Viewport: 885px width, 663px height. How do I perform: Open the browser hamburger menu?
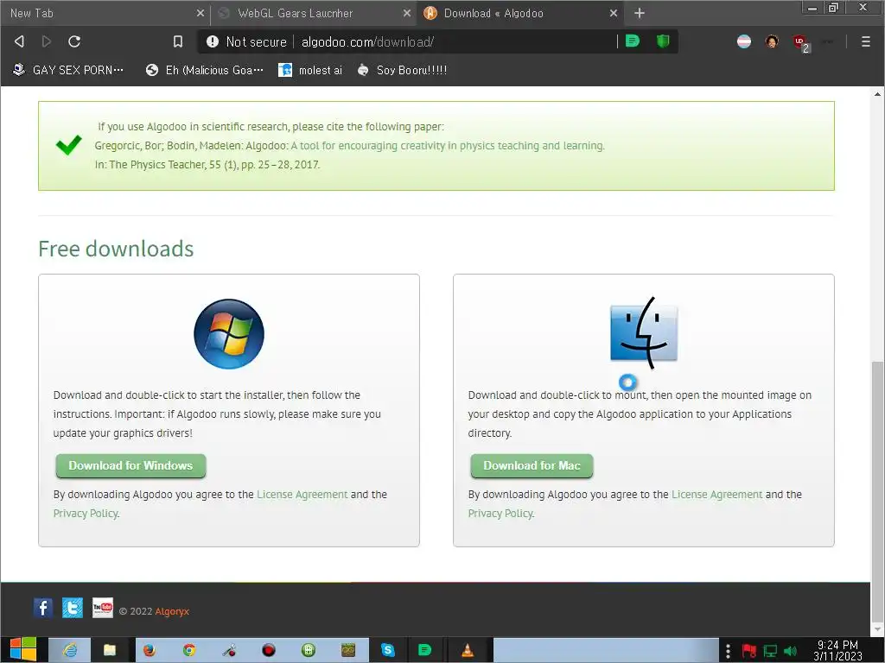tap(865, 41)
